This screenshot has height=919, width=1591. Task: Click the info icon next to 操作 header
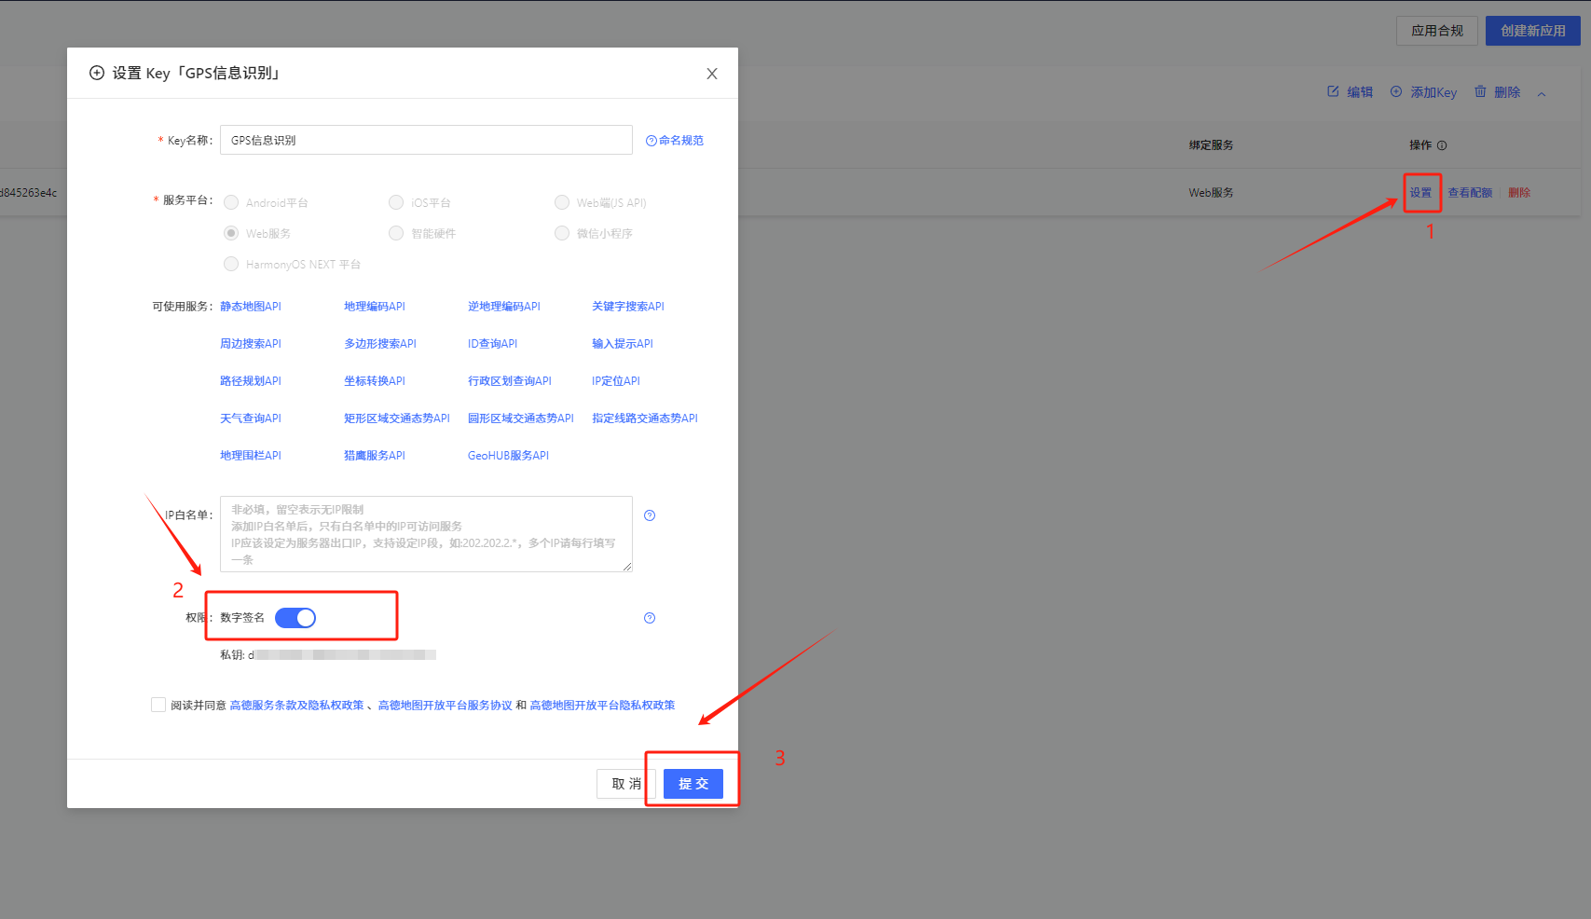click(x=1442, y=145)
